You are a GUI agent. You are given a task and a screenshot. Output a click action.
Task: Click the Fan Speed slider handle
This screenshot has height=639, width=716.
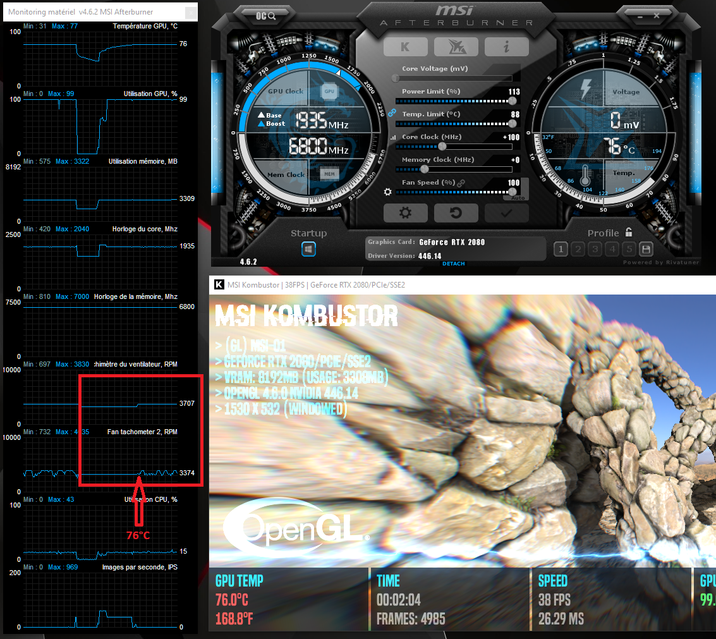tap(513, 192)
